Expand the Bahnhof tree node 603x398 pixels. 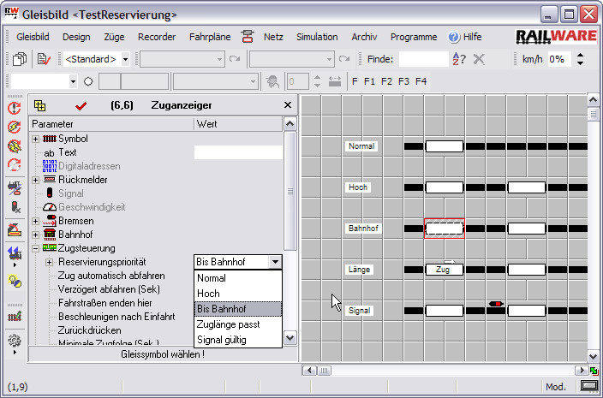click(35, 235)
